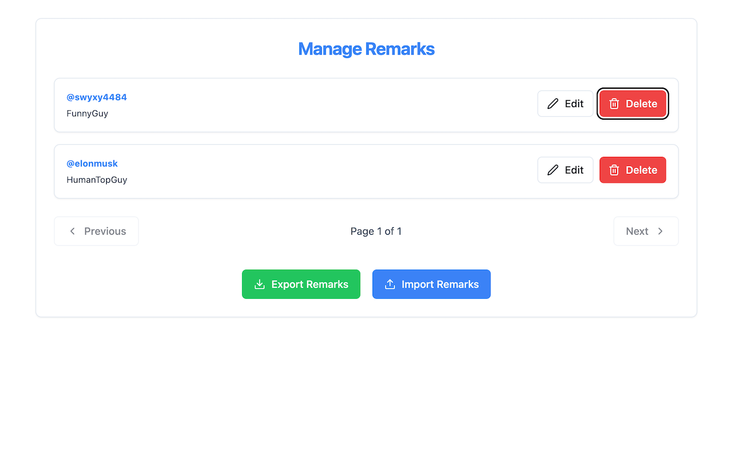734x458 pixels.
Task: Click the @swyxy4484 username
Action: [x=97, y=97]
